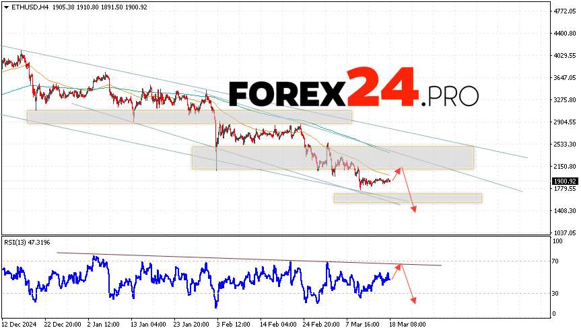The width and height of the screenshot is (581, 332).
Task: Click the 1900.92 current price tag
Action: [x=563, y=181]
